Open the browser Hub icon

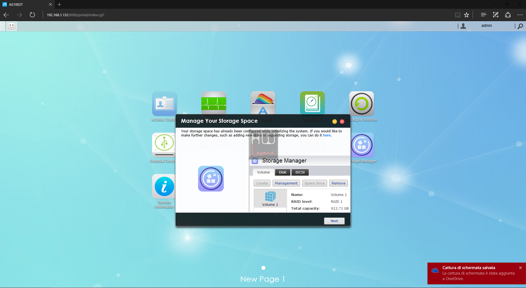[484, 15]
